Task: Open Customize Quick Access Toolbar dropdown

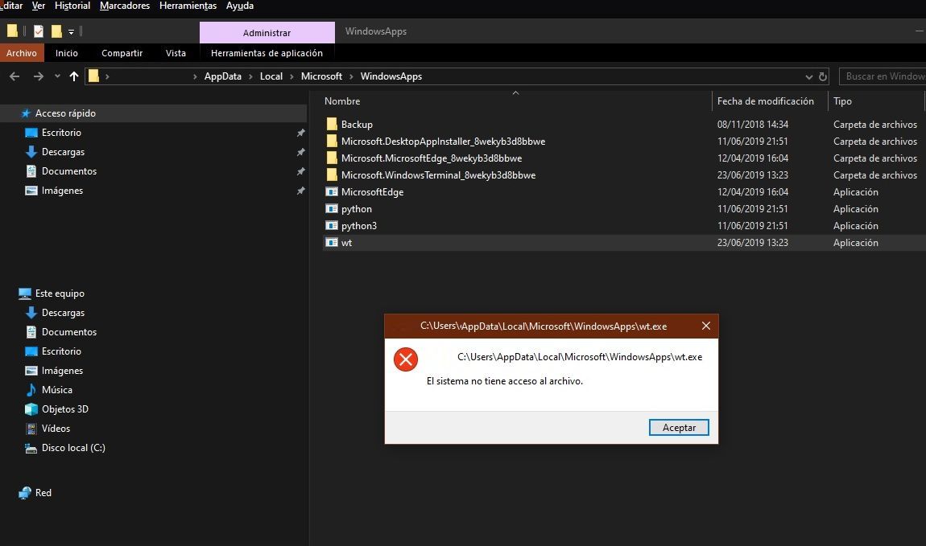Action: [x=71, y=32]
